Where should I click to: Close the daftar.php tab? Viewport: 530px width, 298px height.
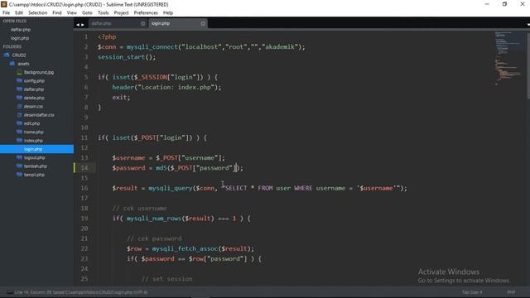[x=142, y=24]
